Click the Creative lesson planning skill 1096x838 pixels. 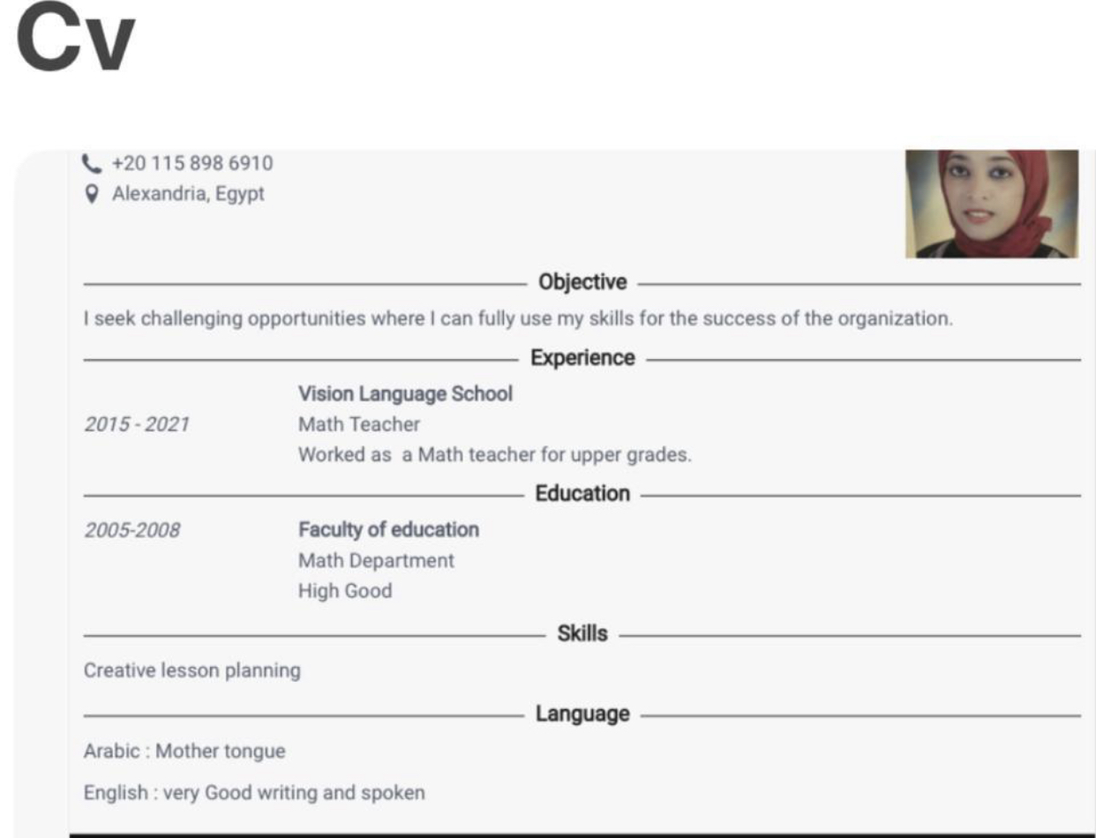tap(192, 671)
